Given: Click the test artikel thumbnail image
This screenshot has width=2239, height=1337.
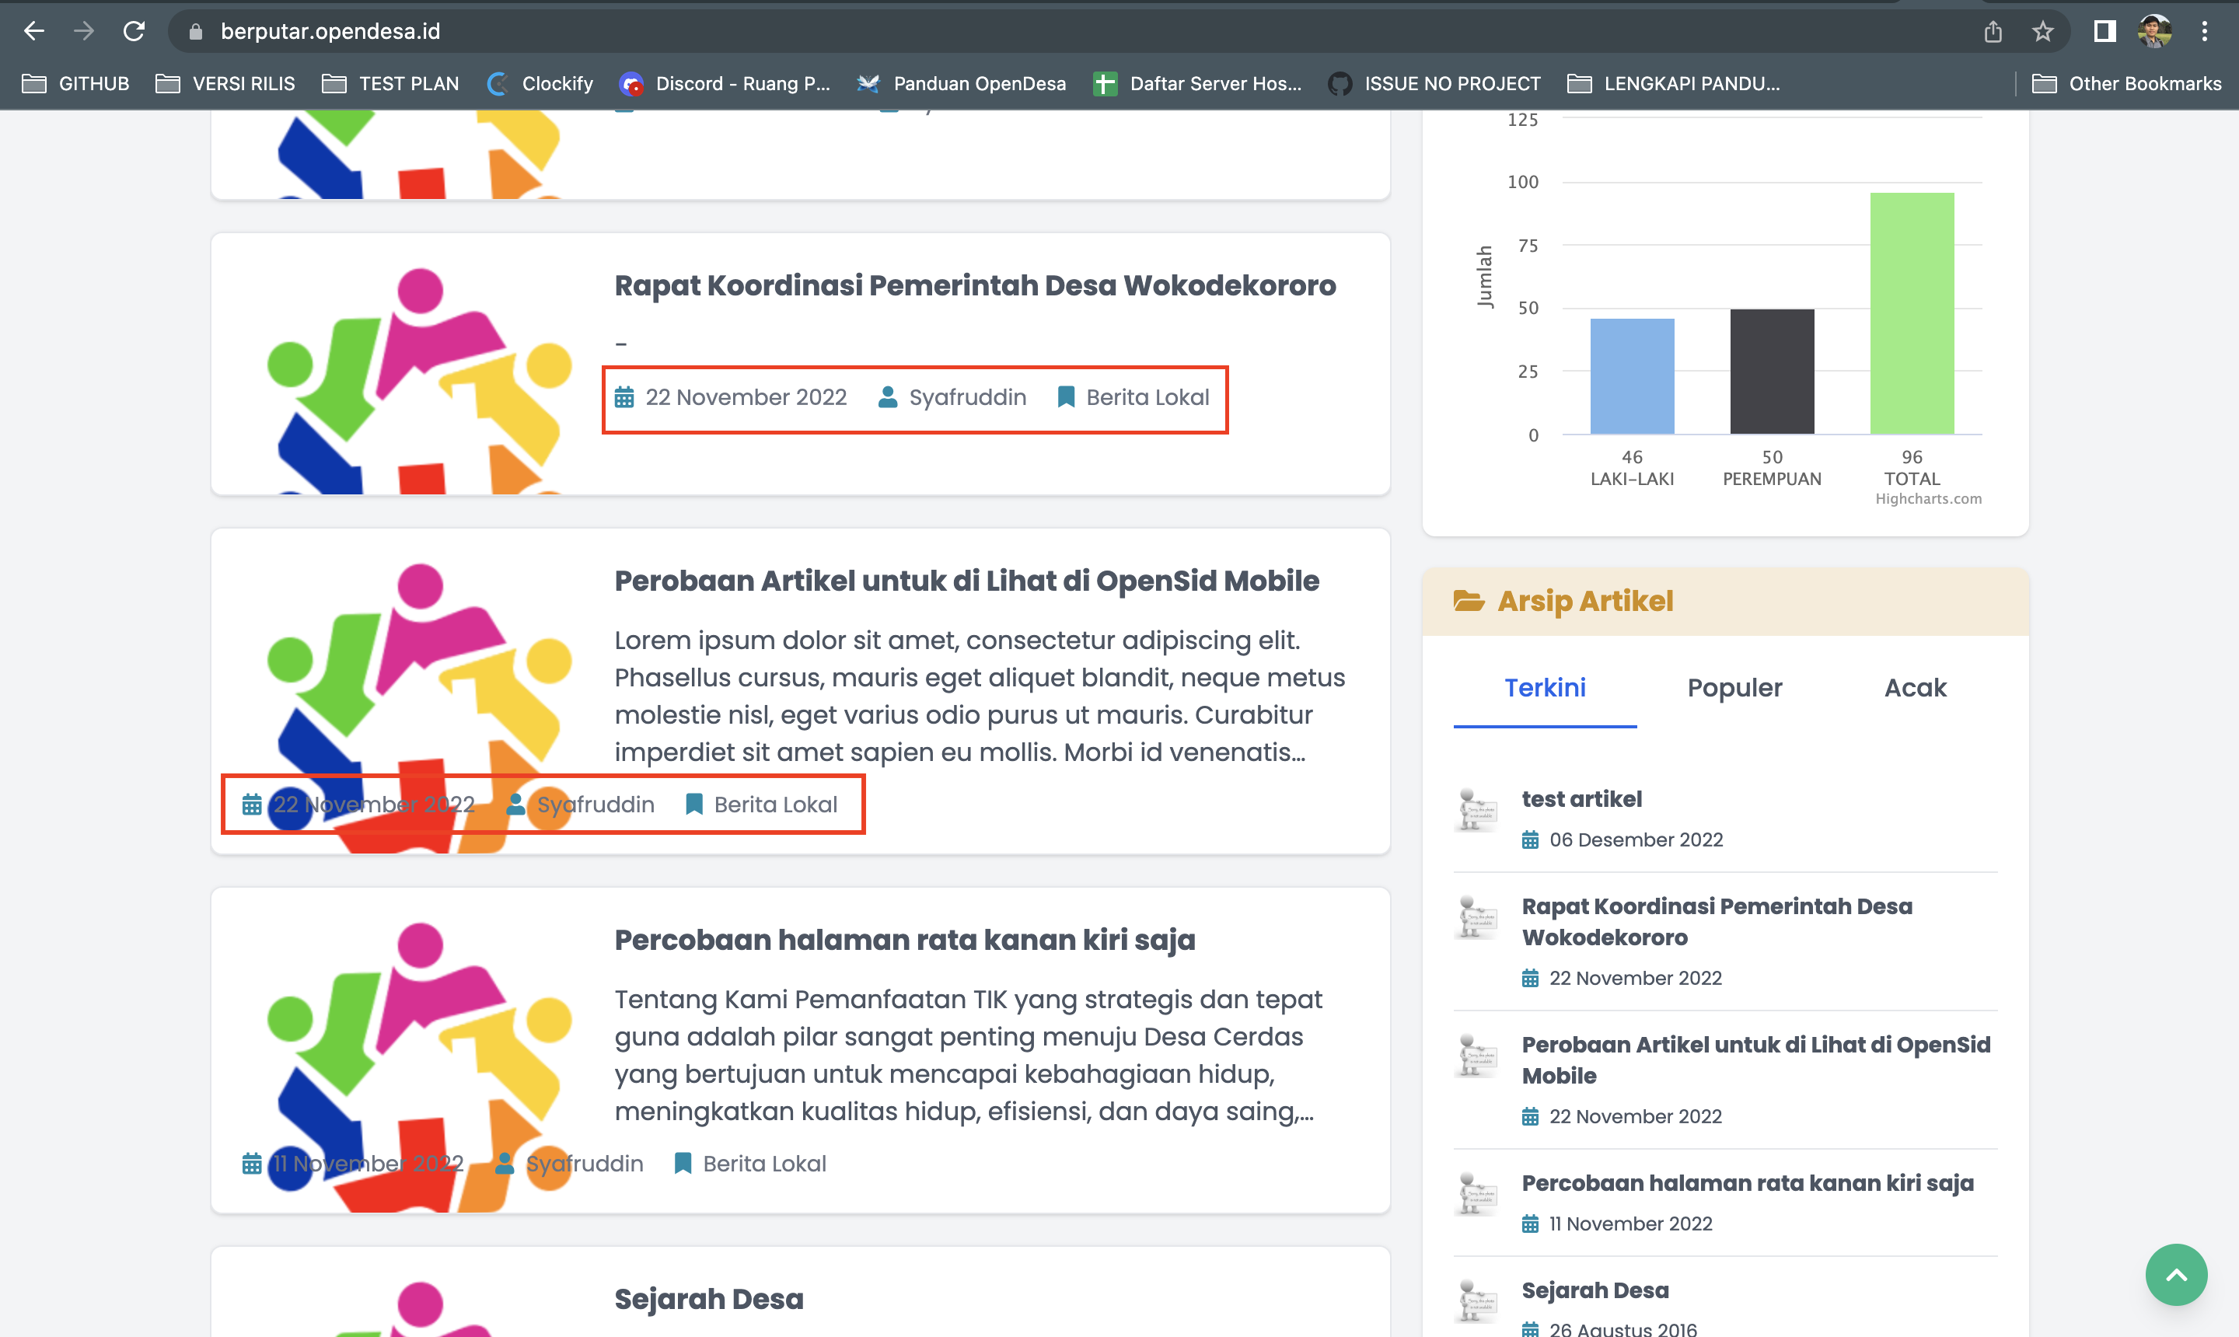Looking at the screenshot, I should coord(1475,810).
